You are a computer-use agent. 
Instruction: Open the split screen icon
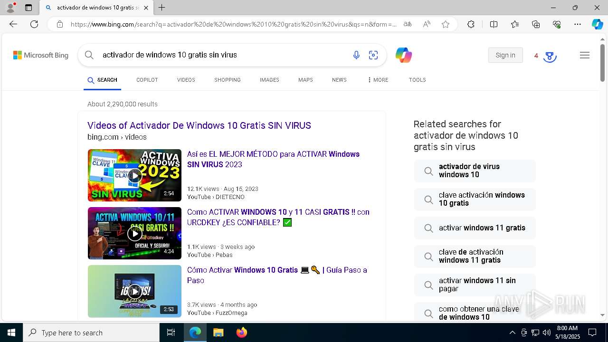[494, 24]
